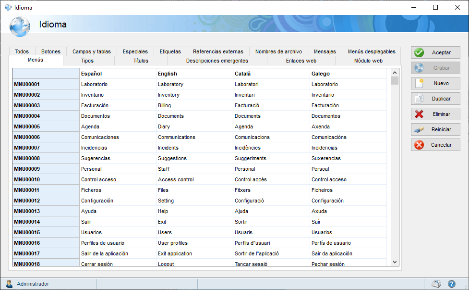This screenshot has width=469, height=290.
Task: Click the red X icon beside Eliminar
Action: pyautogui.click(x=419, y=114)
